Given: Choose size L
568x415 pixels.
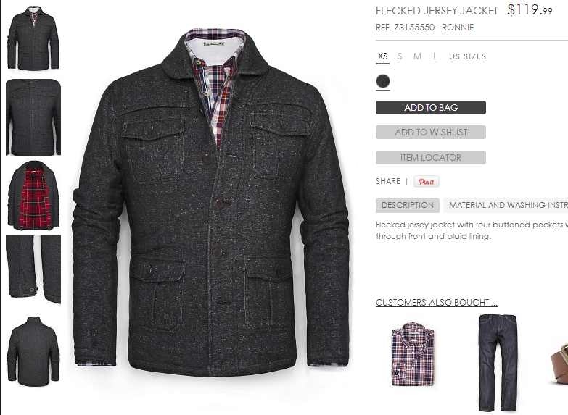Looking at the screenshot, I should (x=435, y=56).
